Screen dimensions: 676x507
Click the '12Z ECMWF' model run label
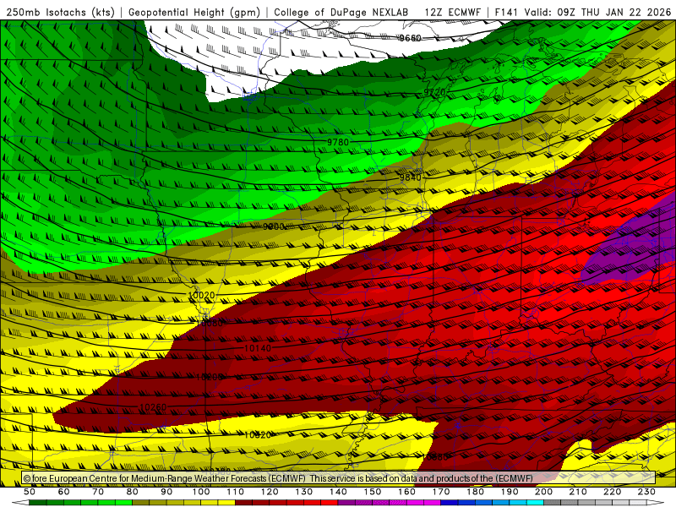coord(452,12)
